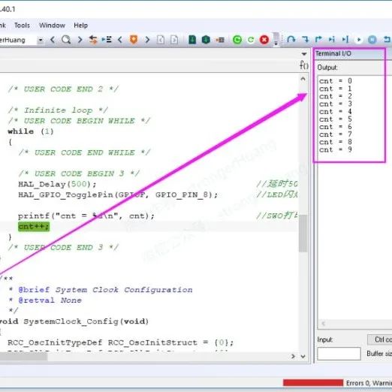Click the Navigate Forward page icon
The image size is (392, 392).
(x=174, y=40)
